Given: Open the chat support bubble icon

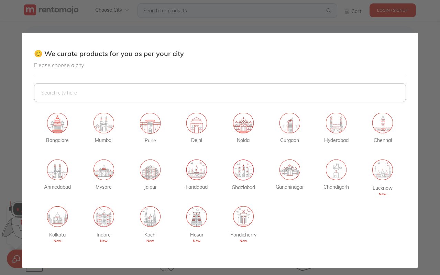Looking at the screenshot, I should point(15,258).
